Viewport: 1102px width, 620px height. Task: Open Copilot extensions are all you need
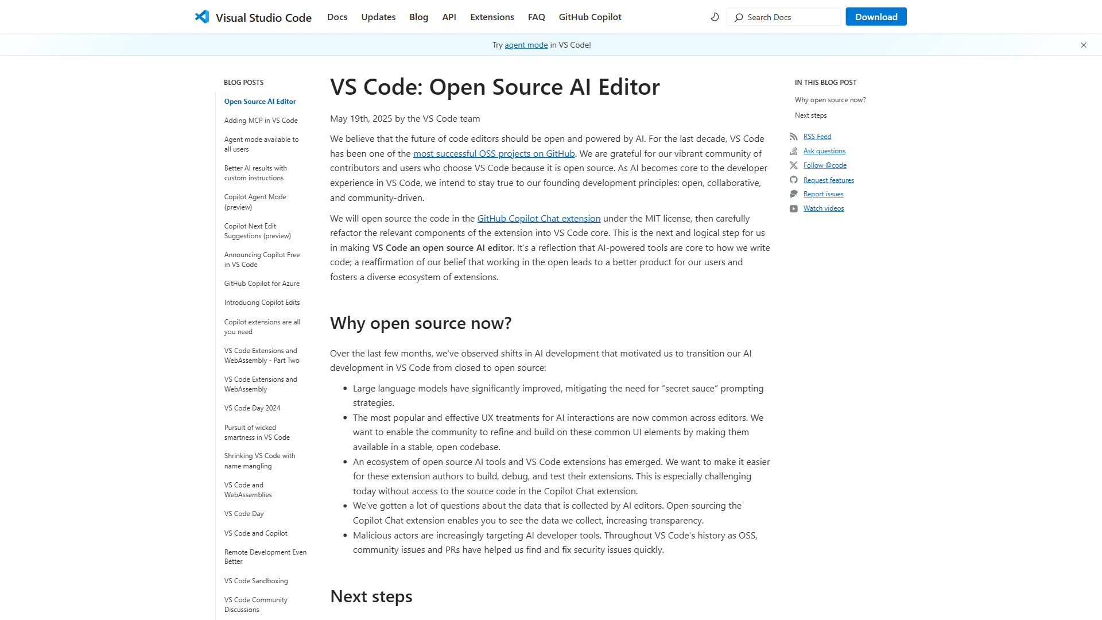[x=262, y=327]
